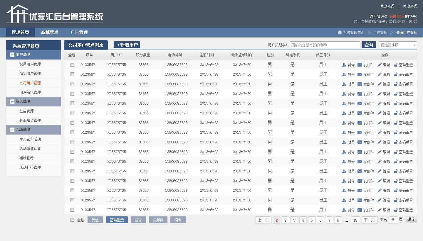Go to page 3 in the pagination
The width and height of the screenshot is (423, 241).
tap(294, 220)
